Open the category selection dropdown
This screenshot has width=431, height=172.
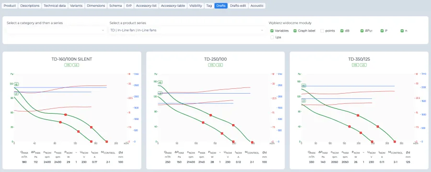56,30
